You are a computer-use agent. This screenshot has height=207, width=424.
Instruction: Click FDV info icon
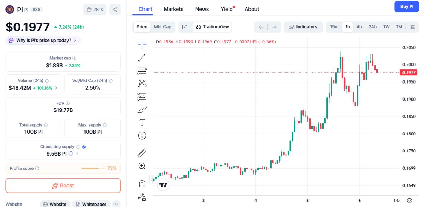[67, 103]
